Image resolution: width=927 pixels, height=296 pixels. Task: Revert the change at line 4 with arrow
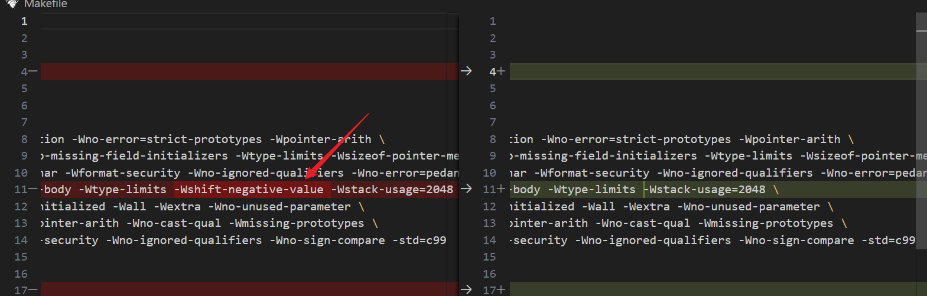click(x=466, y=71)
